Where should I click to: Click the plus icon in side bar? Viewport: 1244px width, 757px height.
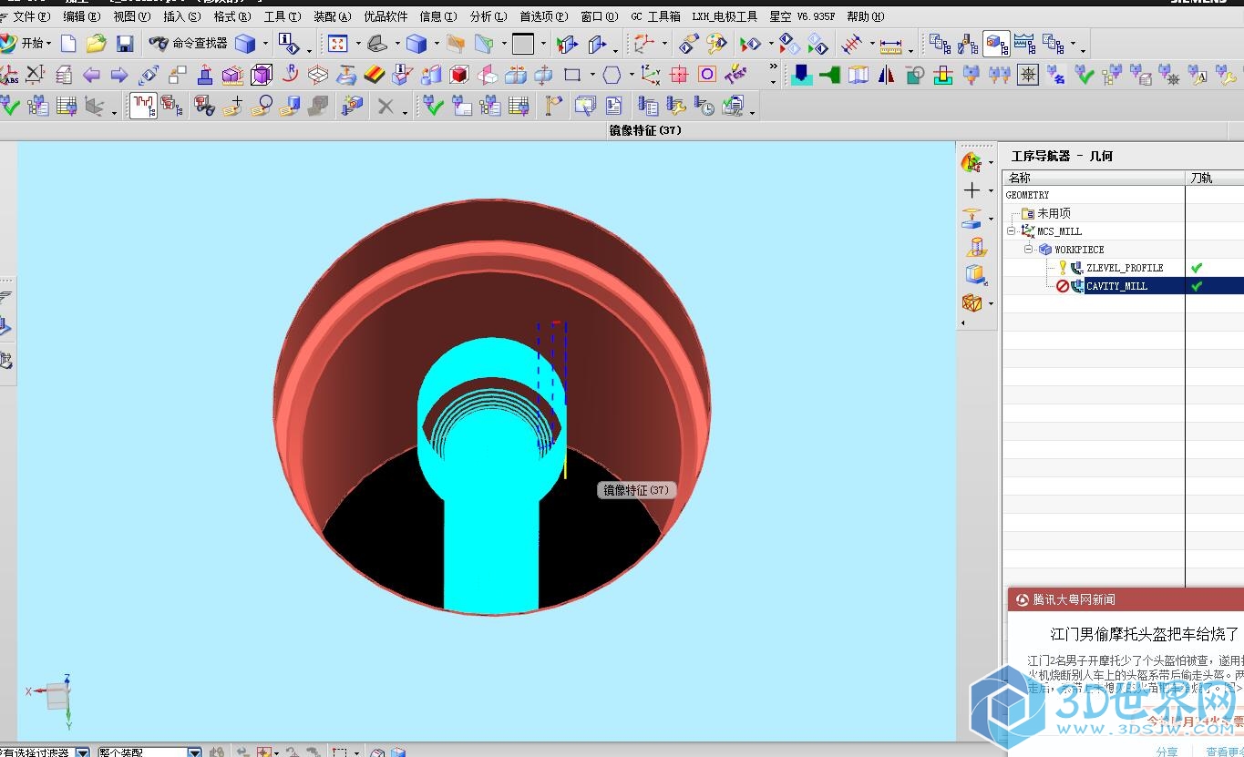coord(972,190)
